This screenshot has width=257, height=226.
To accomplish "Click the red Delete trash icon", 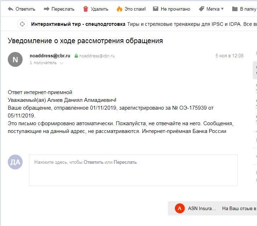I will [x=85, y=9].
